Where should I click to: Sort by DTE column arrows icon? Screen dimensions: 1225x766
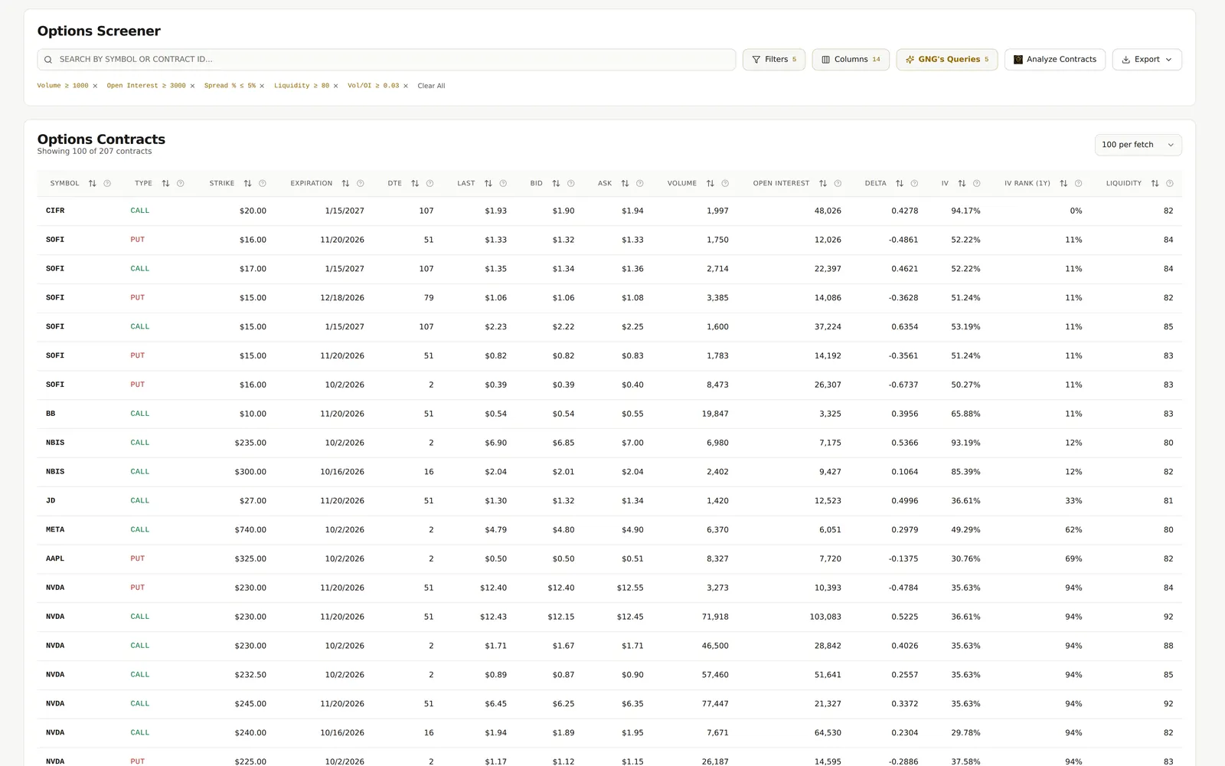[415, 184]
